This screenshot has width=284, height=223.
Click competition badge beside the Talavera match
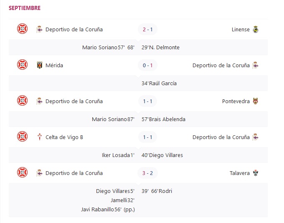(22, 173)
